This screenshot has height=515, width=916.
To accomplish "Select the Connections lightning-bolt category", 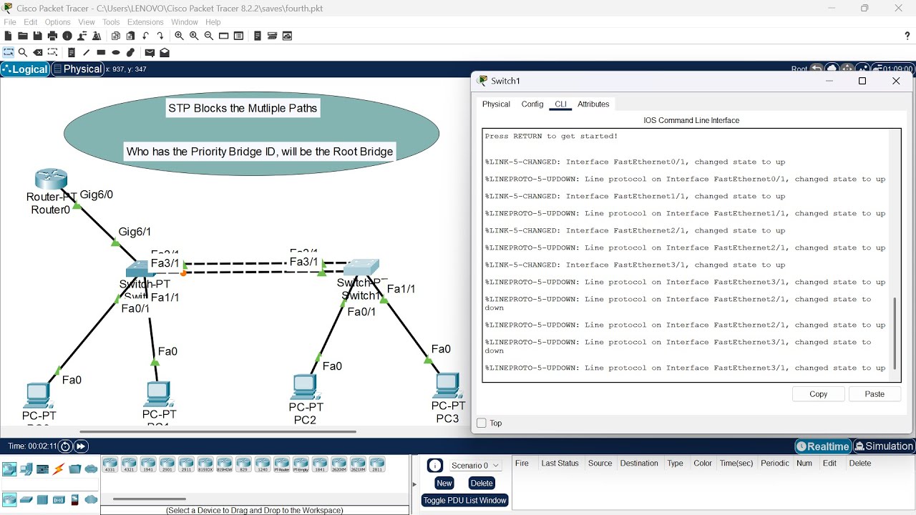I will tap(59, 469).
